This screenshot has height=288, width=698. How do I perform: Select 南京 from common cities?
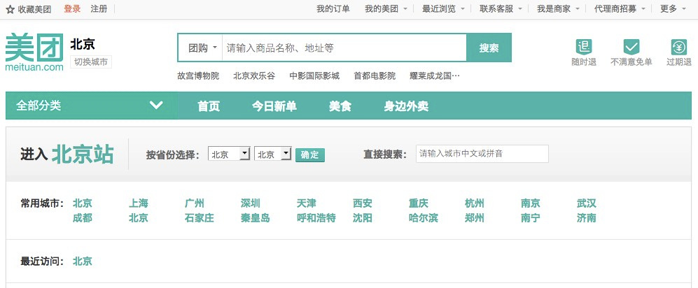pyautogui.click(x=531, y=203)
